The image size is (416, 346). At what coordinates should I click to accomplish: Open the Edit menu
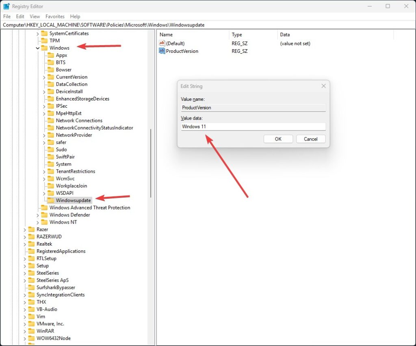[20, 16]
